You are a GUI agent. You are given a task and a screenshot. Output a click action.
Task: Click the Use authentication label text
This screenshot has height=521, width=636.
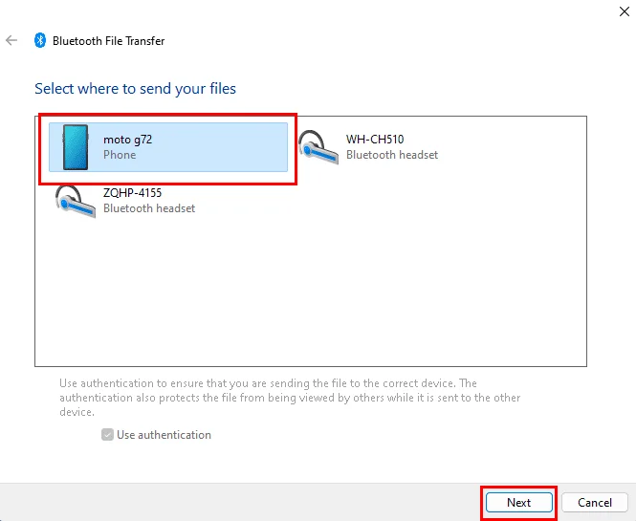coord(164,435)
